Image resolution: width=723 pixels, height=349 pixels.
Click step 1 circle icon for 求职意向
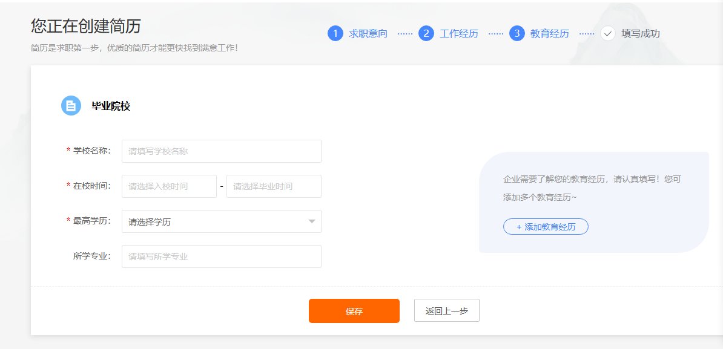click(x=335, y=33)
